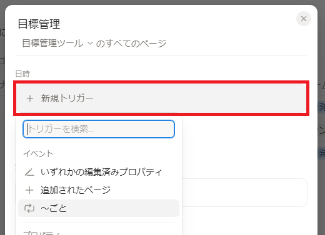This screenshot has height=235, width=325.
Task: Click the repeat icon beside ～ごと
Action: (x=29, y=208)
